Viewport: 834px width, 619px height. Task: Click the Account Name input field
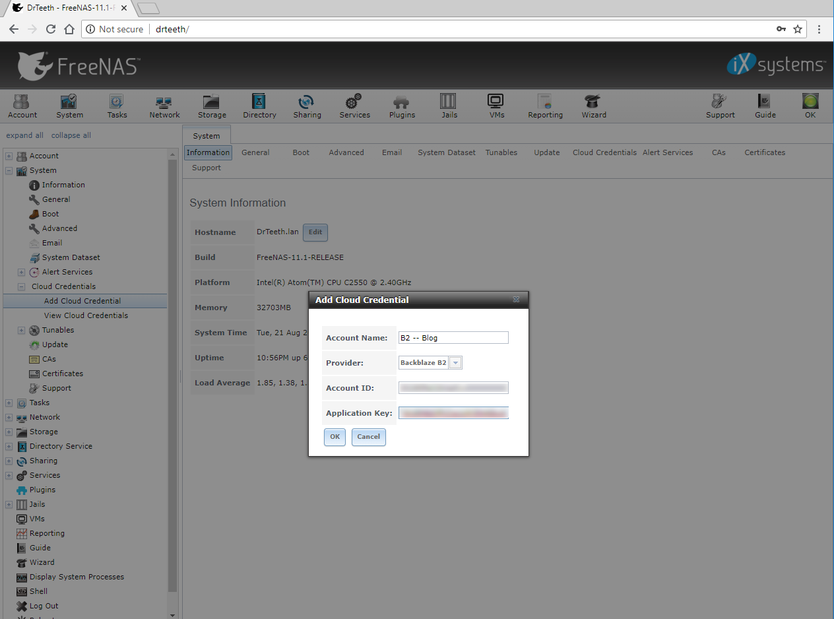coord(453,338)
